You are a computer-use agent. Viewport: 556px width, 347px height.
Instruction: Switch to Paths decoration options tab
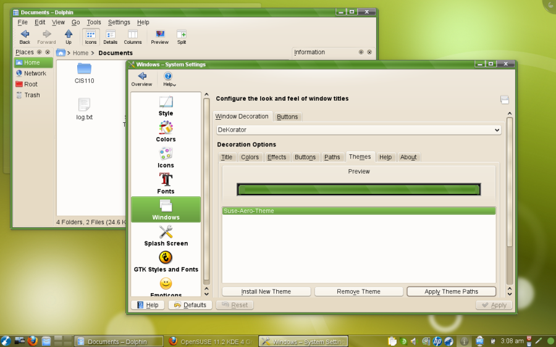click(x=332, y=157)
